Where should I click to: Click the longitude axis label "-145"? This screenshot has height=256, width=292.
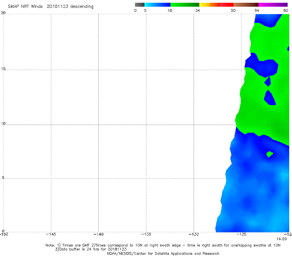point(51,234)
